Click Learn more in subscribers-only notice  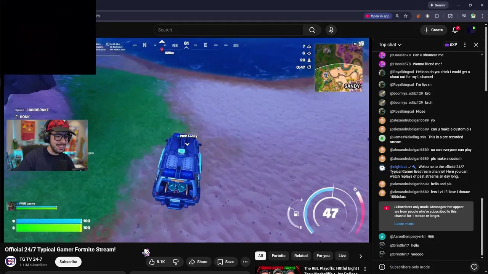click(404, 224)
